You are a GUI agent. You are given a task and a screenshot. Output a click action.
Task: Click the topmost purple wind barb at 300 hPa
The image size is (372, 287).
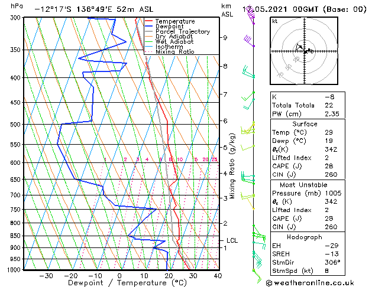click(250, 15)
